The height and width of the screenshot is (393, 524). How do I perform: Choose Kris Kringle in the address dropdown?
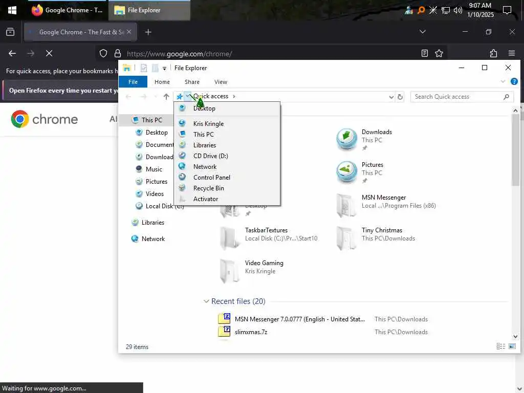pyautogui.click(x=227, y=124)
